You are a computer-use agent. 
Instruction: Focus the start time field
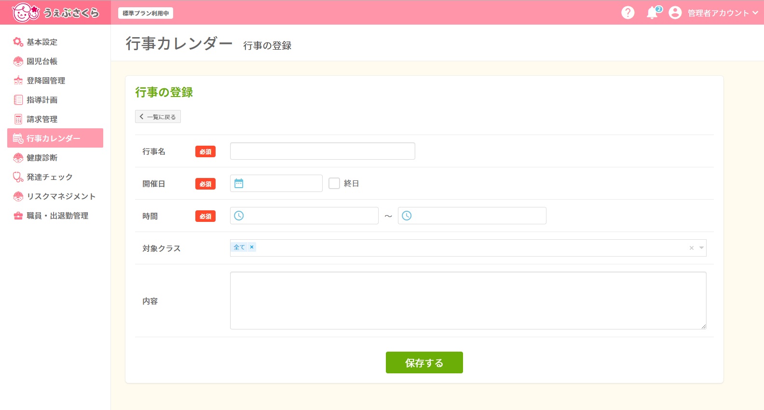pos(304,216)
